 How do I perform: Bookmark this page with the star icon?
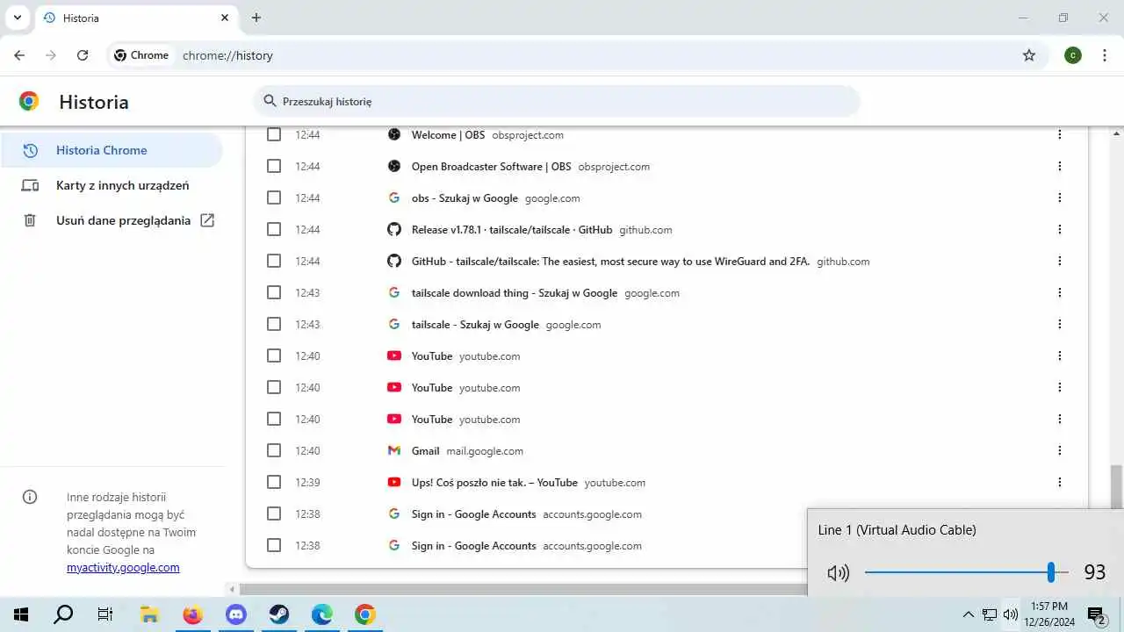click(x=1029, y=55)
